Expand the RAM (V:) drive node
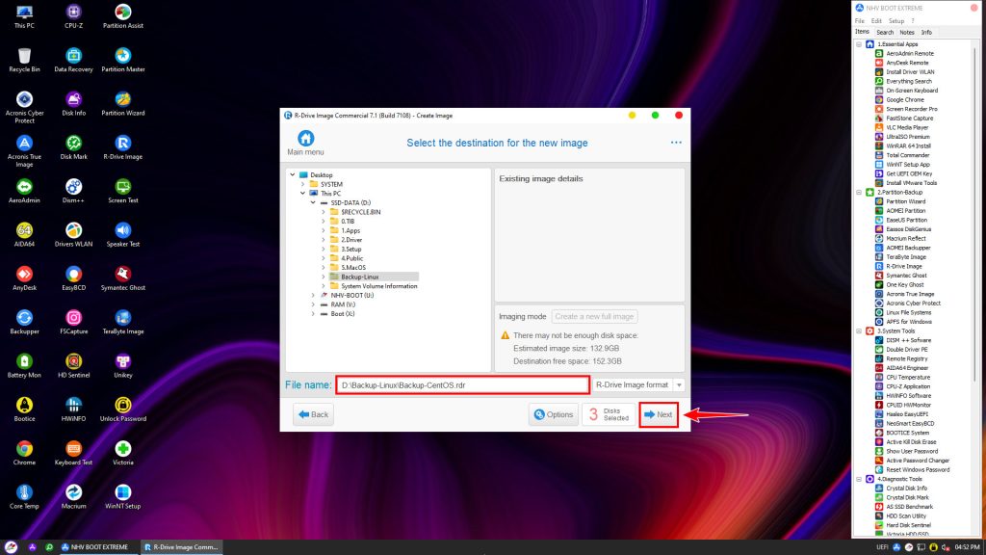986x555 pixels. point(313,304)
